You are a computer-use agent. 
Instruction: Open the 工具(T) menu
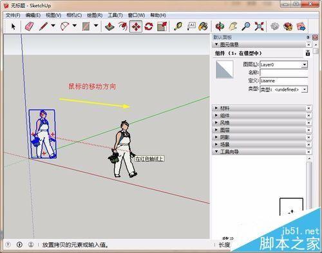tap(115, 15)
